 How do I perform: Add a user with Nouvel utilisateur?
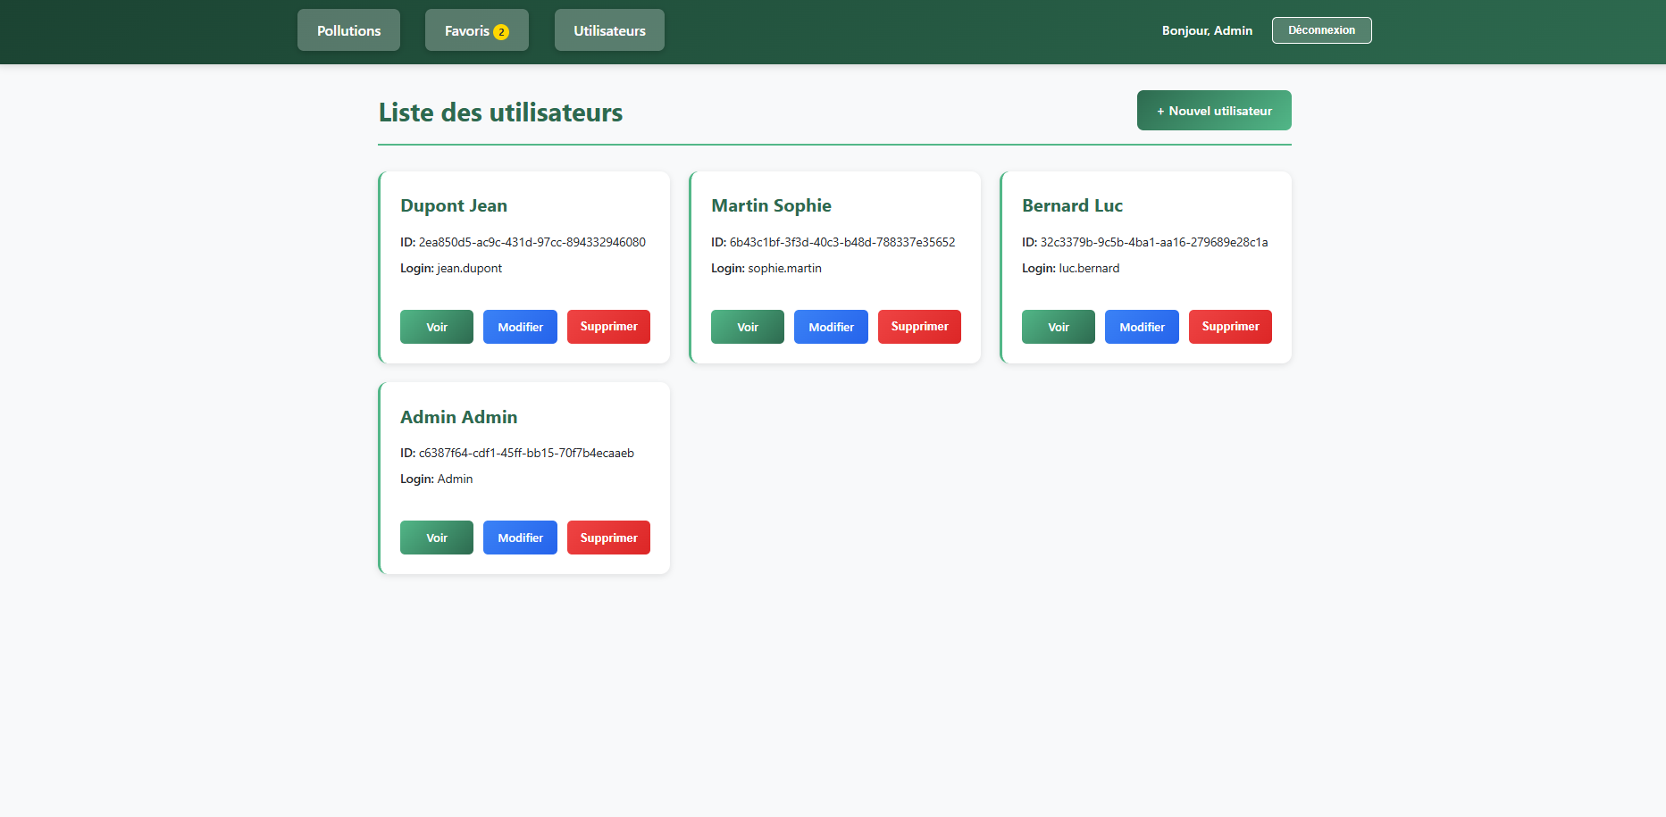click(x=1214, y=111)
